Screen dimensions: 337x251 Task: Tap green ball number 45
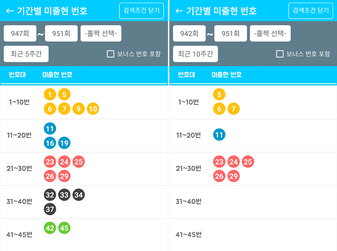point(64,228)
